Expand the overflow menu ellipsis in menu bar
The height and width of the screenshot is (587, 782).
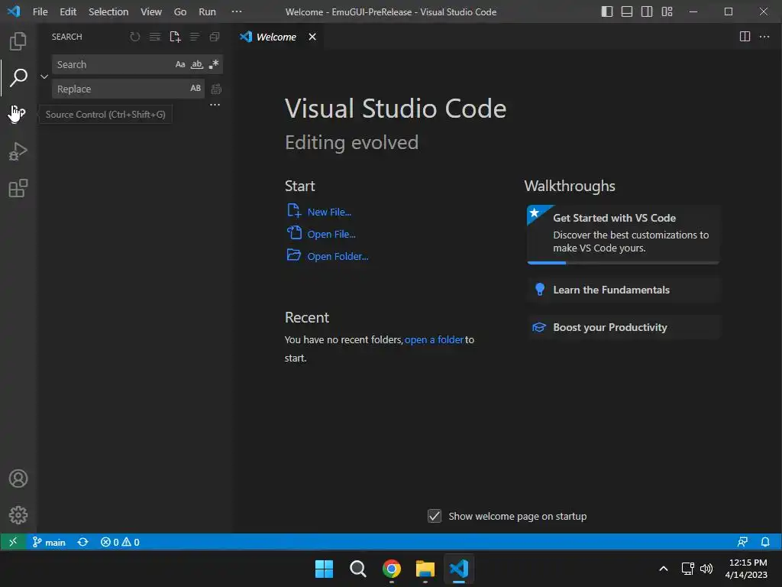(237, 11)
